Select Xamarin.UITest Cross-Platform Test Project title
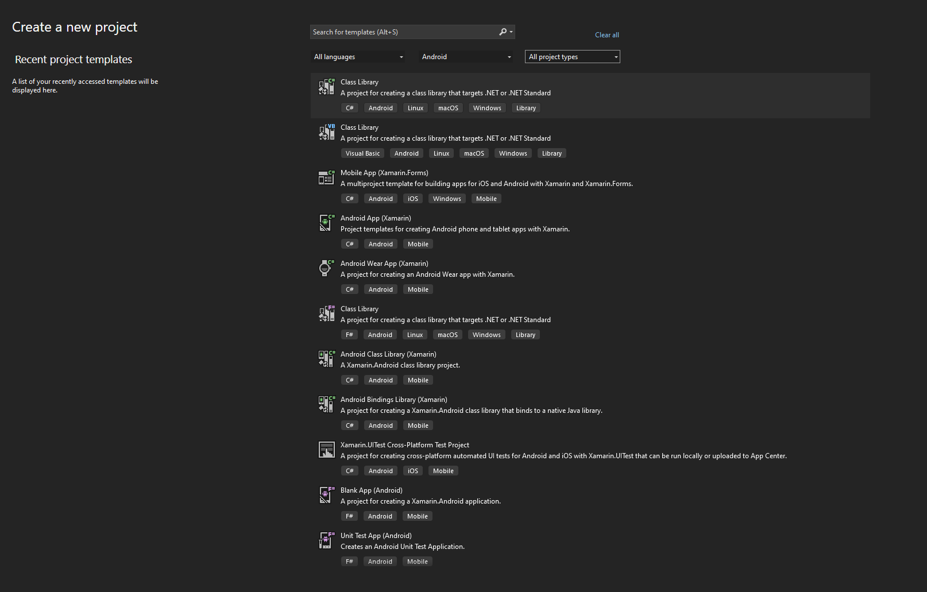Screen dimensions: 927x592 (x=405, y=445)
